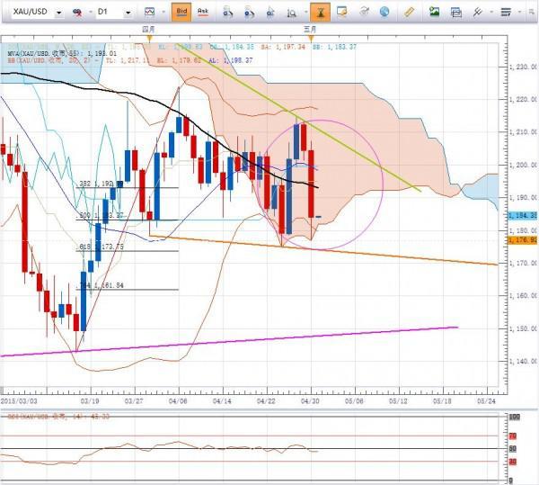Expand the D1 timeframe dropdown

(128, 13)
